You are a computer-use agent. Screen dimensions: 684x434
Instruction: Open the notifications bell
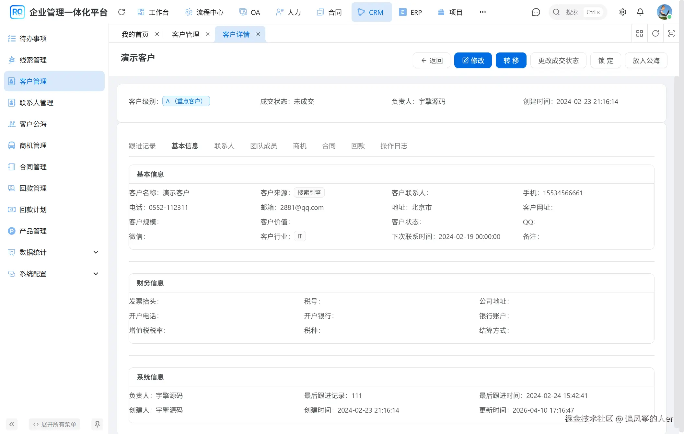640,12
